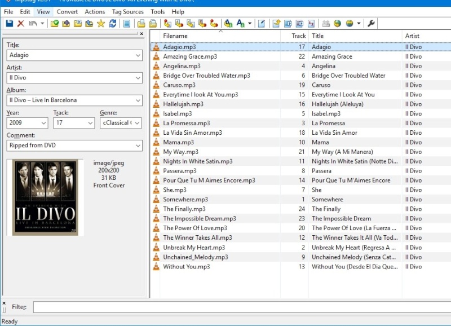This screenshot has height=326, width=451.
Task: Undo last change with the arrow icon
Action: pos(33,23)
